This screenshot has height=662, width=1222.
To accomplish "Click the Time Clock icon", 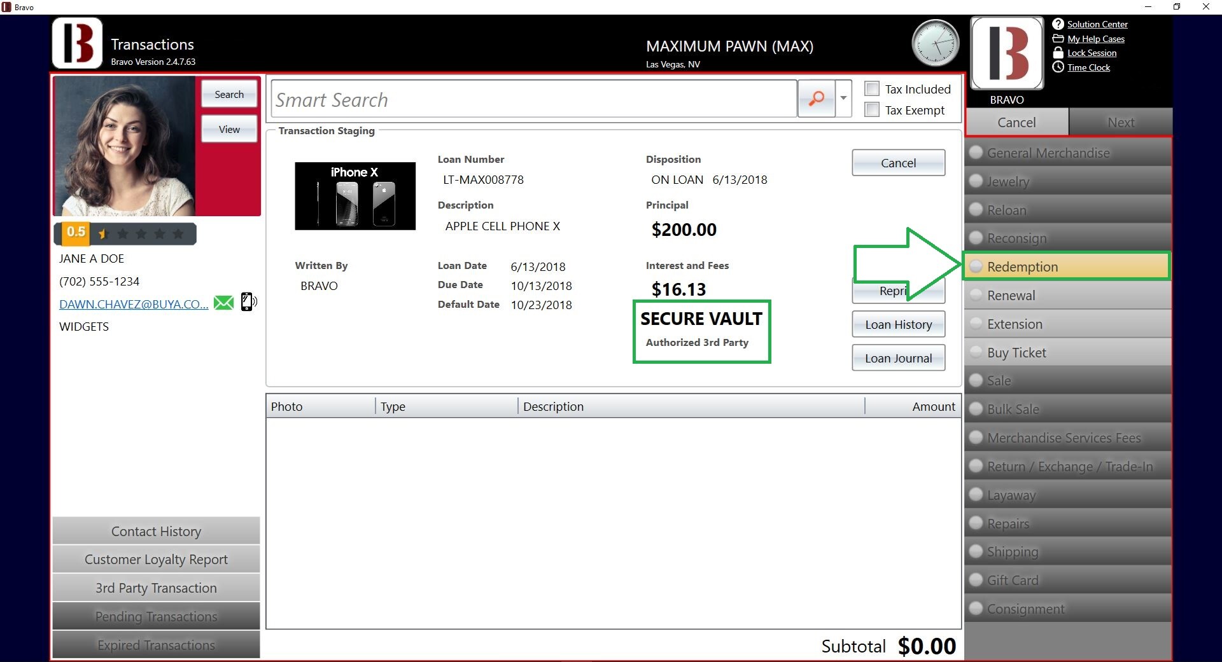I will point(1058,67).
